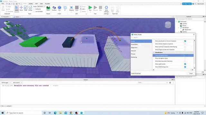
Task: Open Windows Start menu
Action: (x=3, y=113)
